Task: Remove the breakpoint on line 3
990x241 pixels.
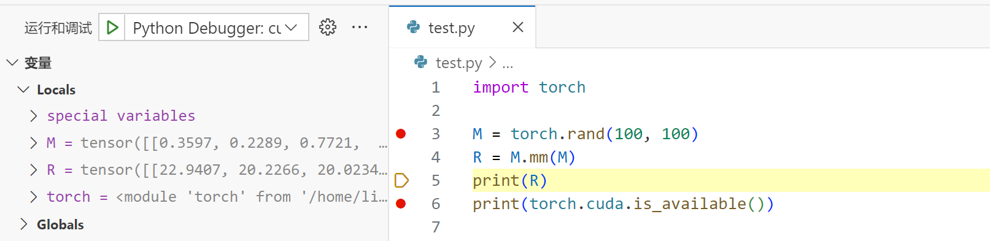Action: [x=401, y=134]
